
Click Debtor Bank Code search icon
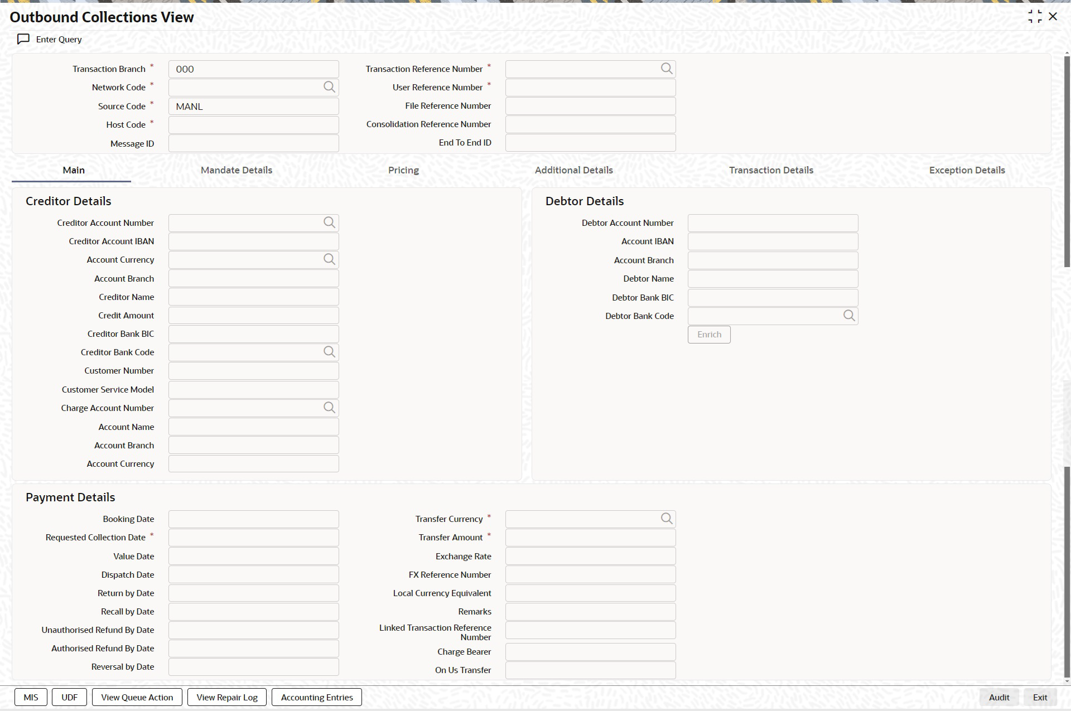(x=848, y=316)
